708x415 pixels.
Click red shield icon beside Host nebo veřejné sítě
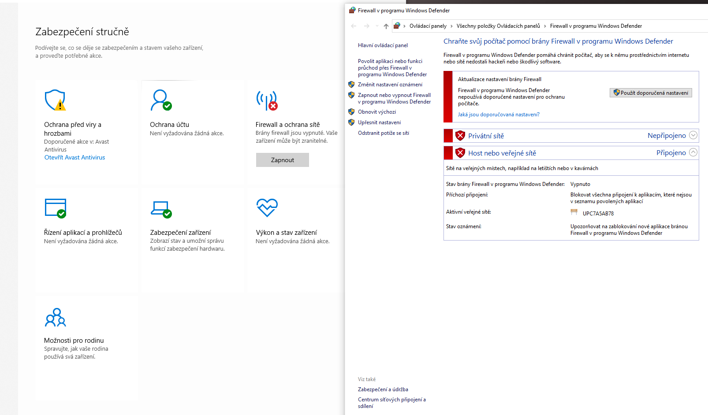[460, 153]
